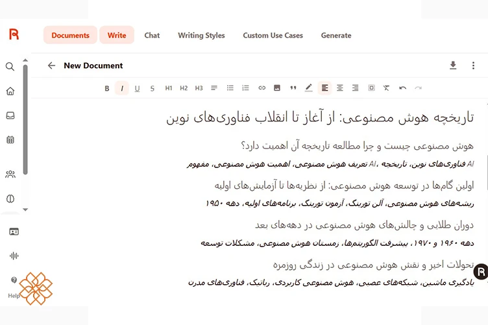Open the ID card sidebar icon
The height and width of the screenshot is (325, 488).
(14, 232)
